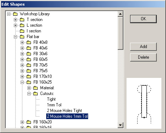Expand the FB 170x10 node
Image resolution: width=166 pixels, height=133 pixels.
pyautogui.click(x=22, y=76)
